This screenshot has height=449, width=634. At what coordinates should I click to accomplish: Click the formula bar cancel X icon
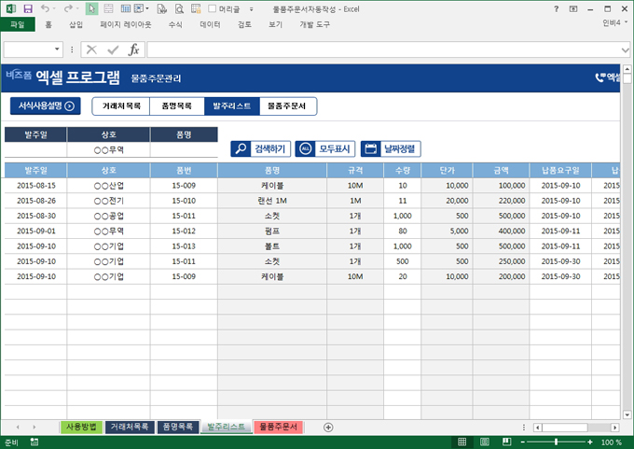point(91,49)
